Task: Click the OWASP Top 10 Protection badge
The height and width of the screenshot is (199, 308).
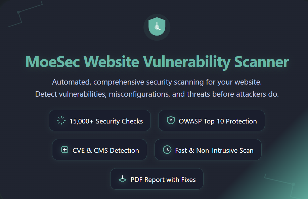Action: point(211,120)
